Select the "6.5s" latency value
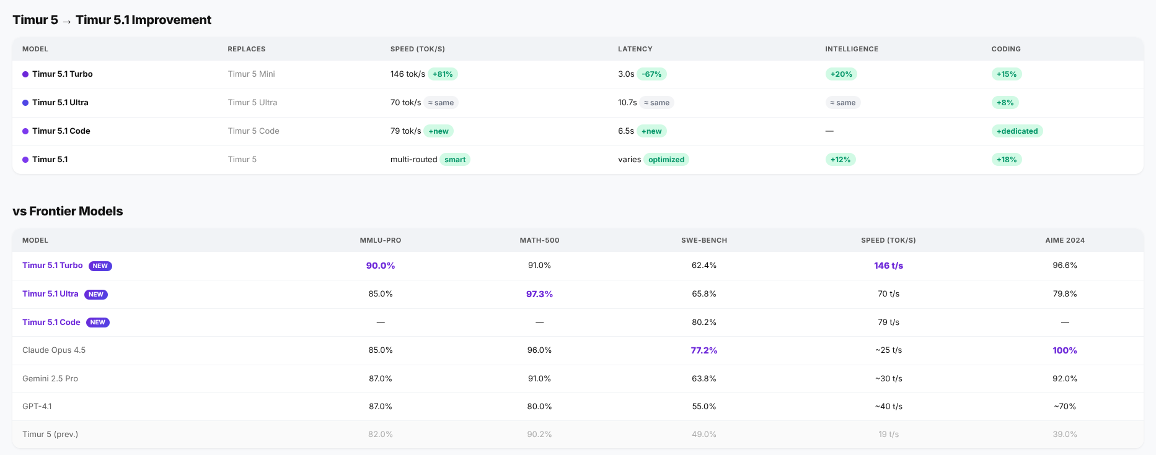The height and width of the screenshot is (455, 1156). click(626, 131)
